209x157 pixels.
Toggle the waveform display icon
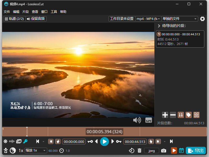[12, 141]
